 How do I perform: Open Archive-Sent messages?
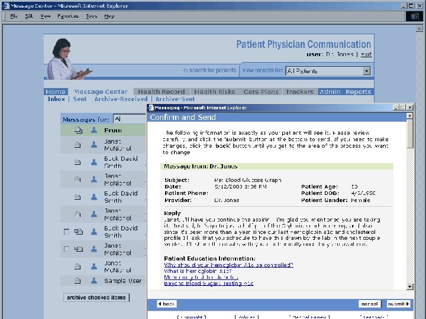tap(175, 99)
